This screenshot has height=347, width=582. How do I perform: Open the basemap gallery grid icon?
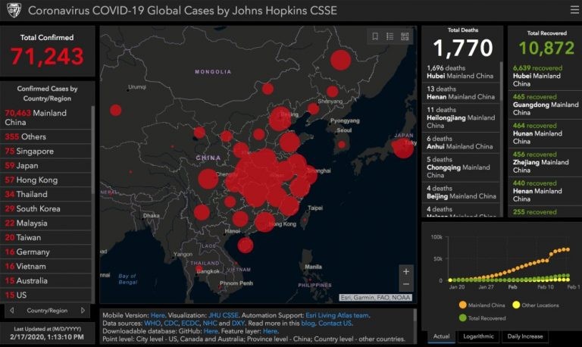pyautogui.click(x=405, y=36)
